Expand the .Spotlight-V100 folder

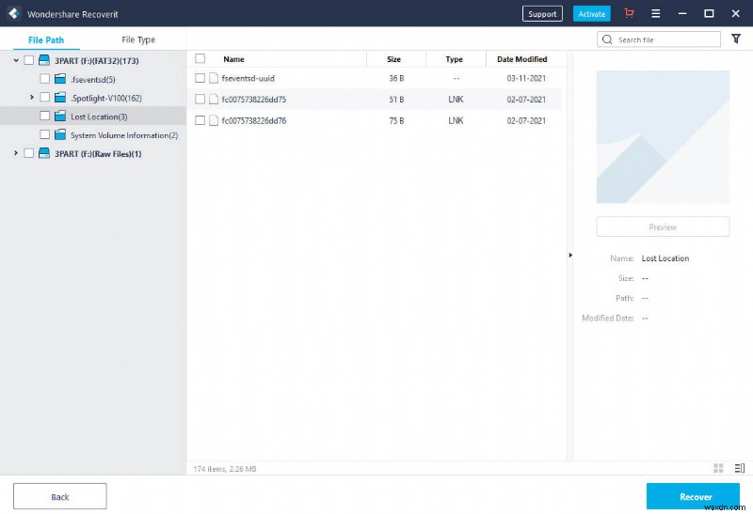coord(32,98)
